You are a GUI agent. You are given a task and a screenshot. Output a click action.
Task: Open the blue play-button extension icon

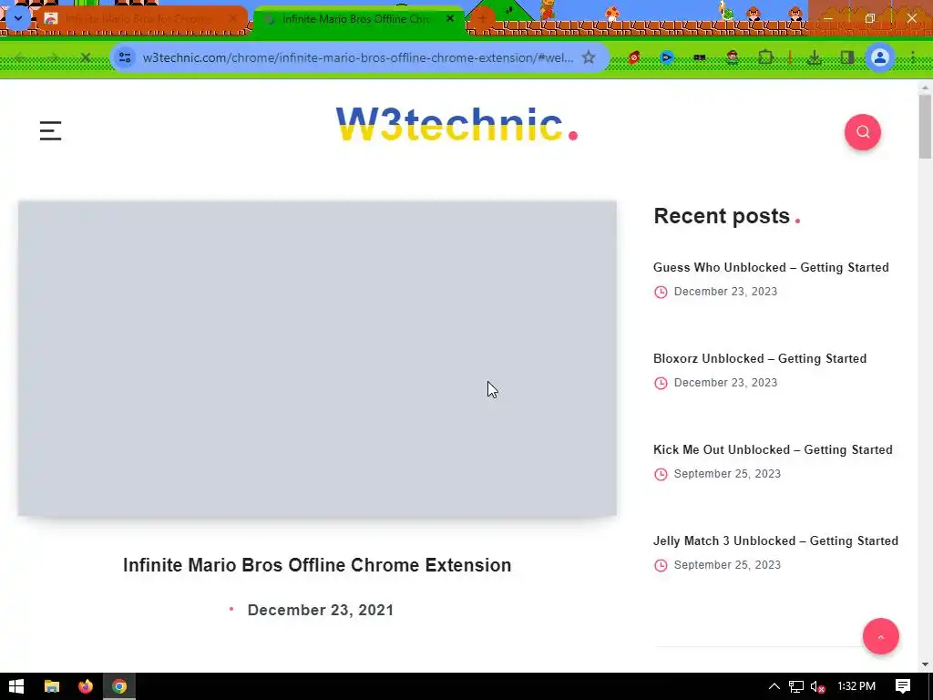point(667,57)
